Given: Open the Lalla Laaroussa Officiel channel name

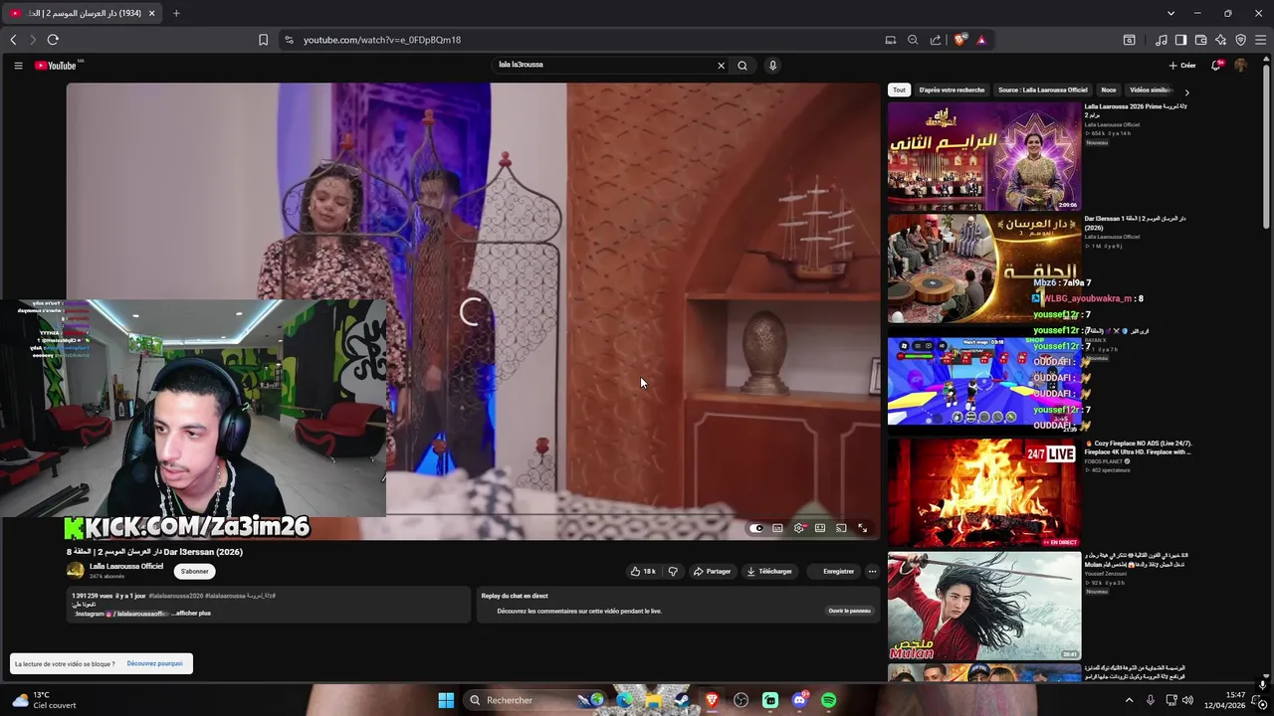Looking at the screenshot, I should point(126,566).
